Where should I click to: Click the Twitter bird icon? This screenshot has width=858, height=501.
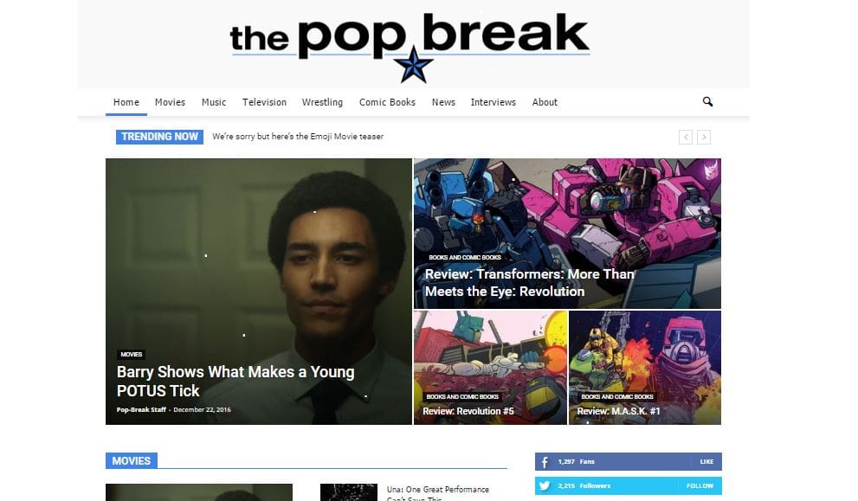545,485
